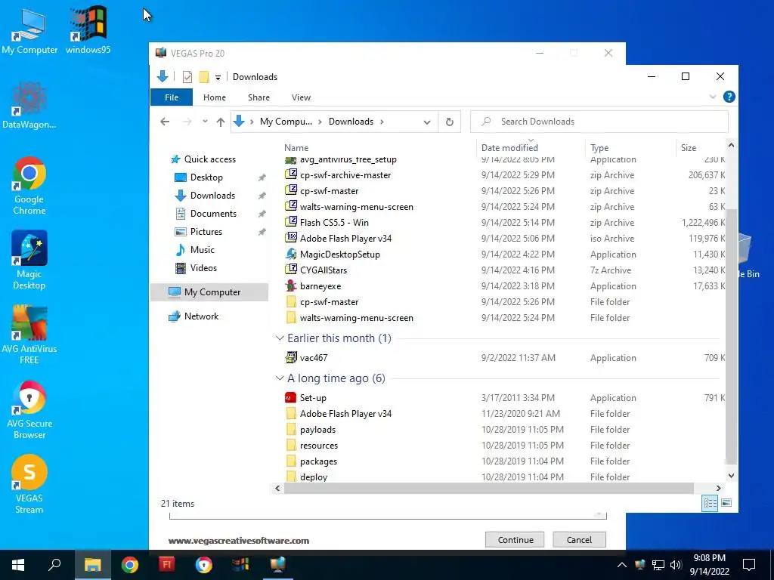Click the Windows Start button
Image resolution: width=774 pixels, height=580 pixels.
tap(18, 565)
